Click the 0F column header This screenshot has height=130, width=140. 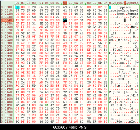pos(106,3)
